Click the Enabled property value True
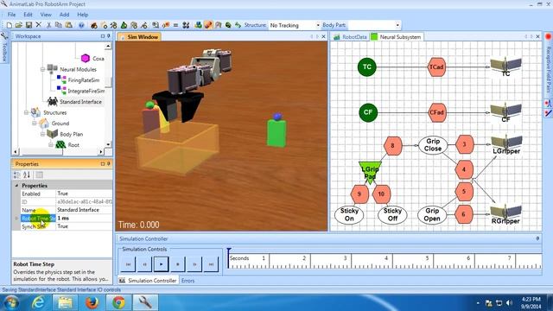553x311 pixels. 84,194
